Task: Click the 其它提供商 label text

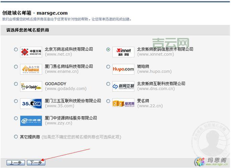Action: tap(30, 137)
